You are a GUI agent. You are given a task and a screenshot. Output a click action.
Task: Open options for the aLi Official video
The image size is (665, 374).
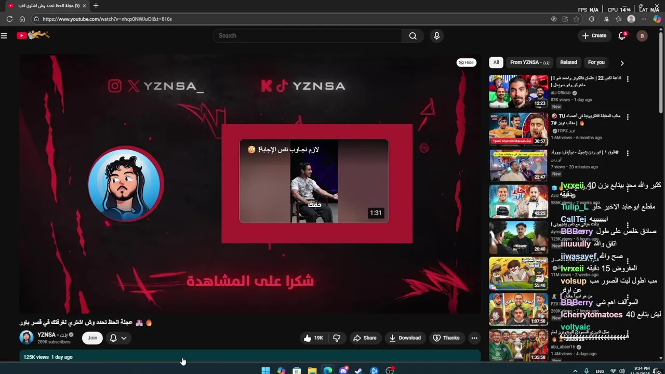click(628, 79)
